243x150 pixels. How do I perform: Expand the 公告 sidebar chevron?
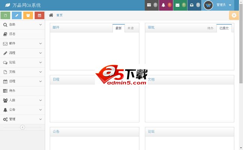point(40,110)
